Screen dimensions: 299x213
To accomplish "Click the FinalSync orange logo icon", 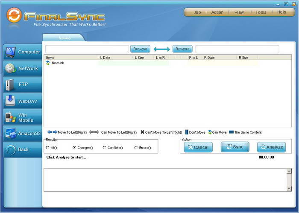I will click(x=14, y=15).
